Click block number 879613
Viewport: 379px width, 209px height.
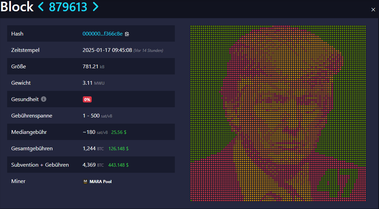pos(68,7)
